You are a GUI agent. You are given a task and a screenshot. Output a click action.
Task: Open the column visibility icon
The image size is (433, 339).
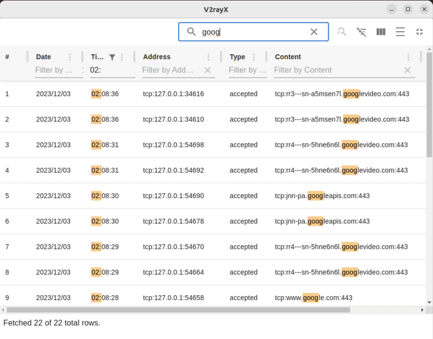tap(381, 32)
